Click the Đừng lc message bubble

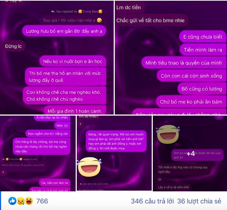click(13, 46)
